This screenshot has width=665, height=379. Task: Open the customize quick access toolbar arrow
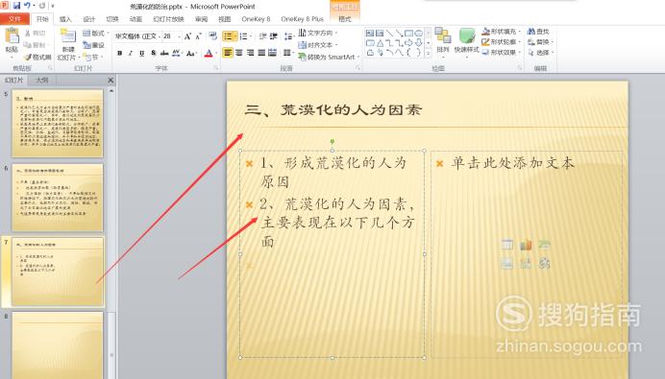coord(53,6)
